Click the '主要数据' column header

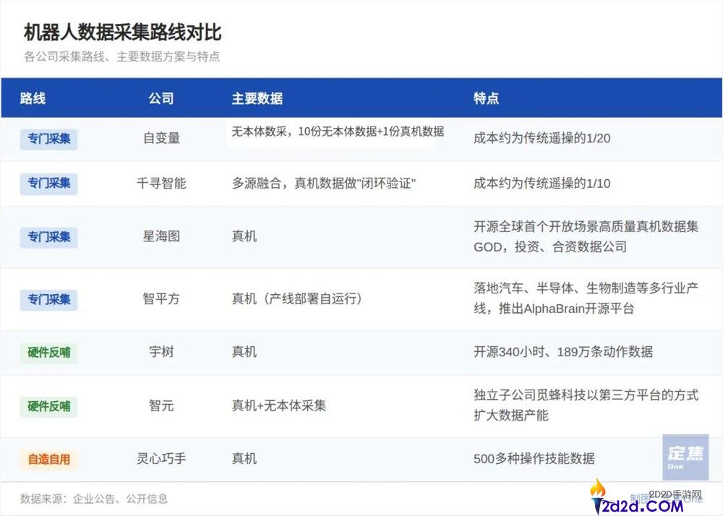click(x=257, y=98)
